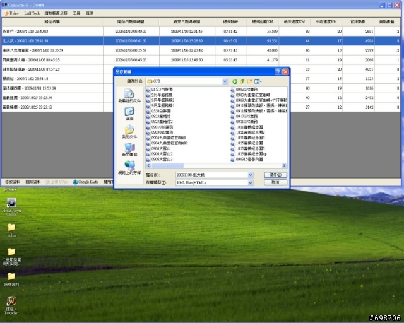Select track row dated 2009/11/05 08:45:05

[x=201, y=60]
